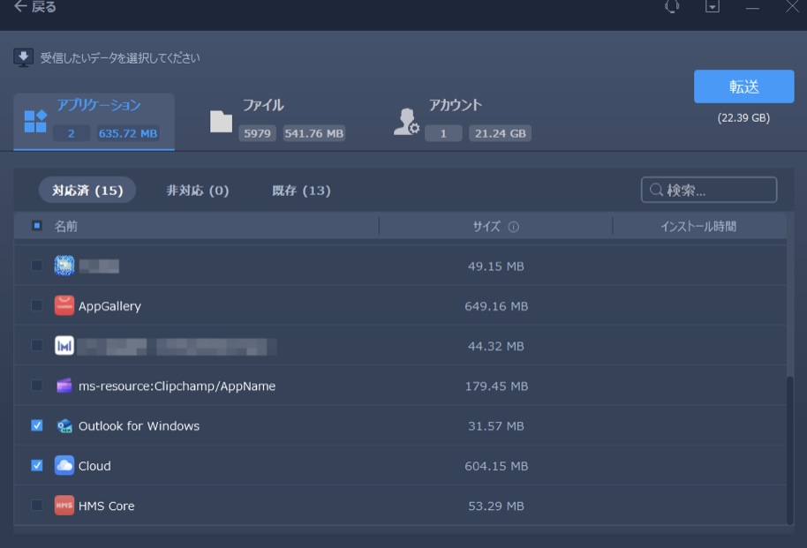807x548 pixels.
Task: Toggle the select-all checkbox beside 名前
Action: tap(36, 226)
